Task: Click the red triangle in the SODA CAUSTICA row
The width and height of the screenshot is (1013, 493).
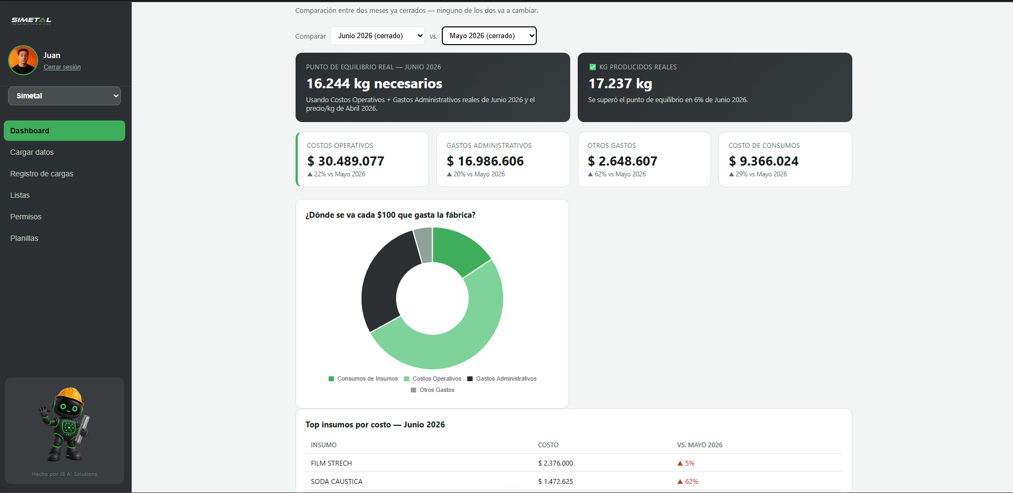Action: coord(680,482)
